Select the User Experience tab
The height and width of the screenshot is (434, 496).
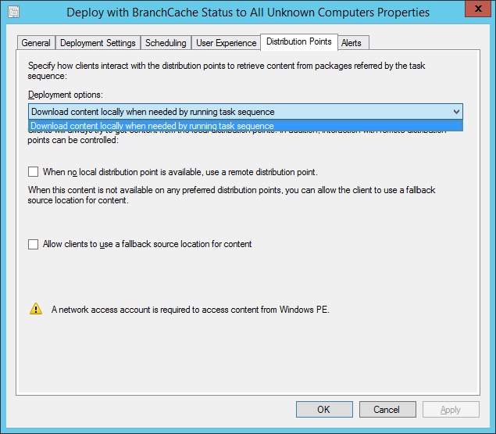(226, 43)
